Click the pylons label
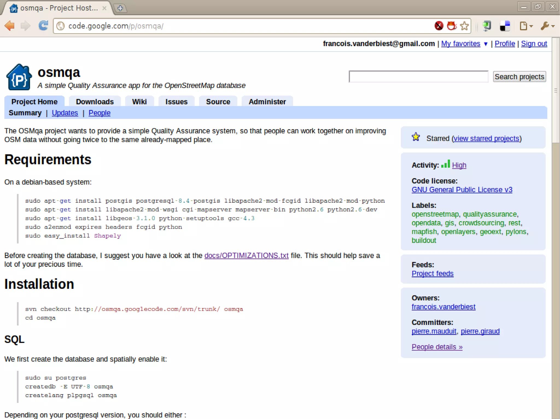This screenshot has width=560, height=419. [x=516, y=232]
